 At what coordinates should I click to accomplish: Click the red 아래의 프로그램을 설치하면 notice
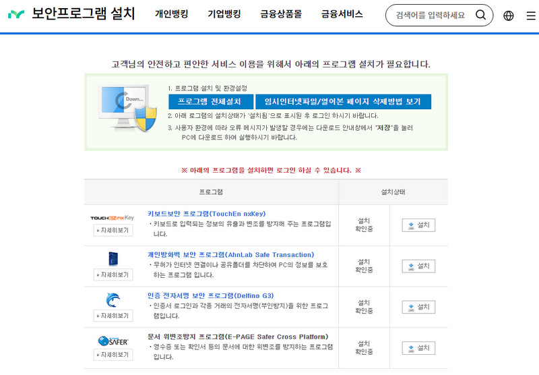click(272, 170)
